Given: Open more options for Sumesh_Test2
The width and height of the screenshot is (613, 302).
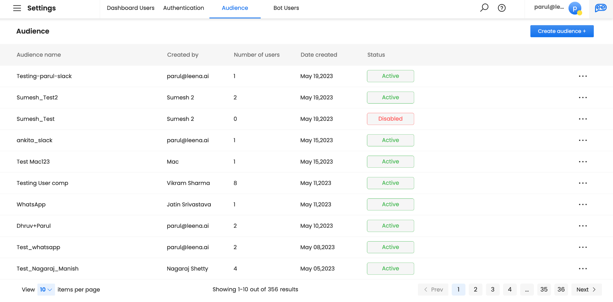Looking at the screenshot, I should 583,98.
